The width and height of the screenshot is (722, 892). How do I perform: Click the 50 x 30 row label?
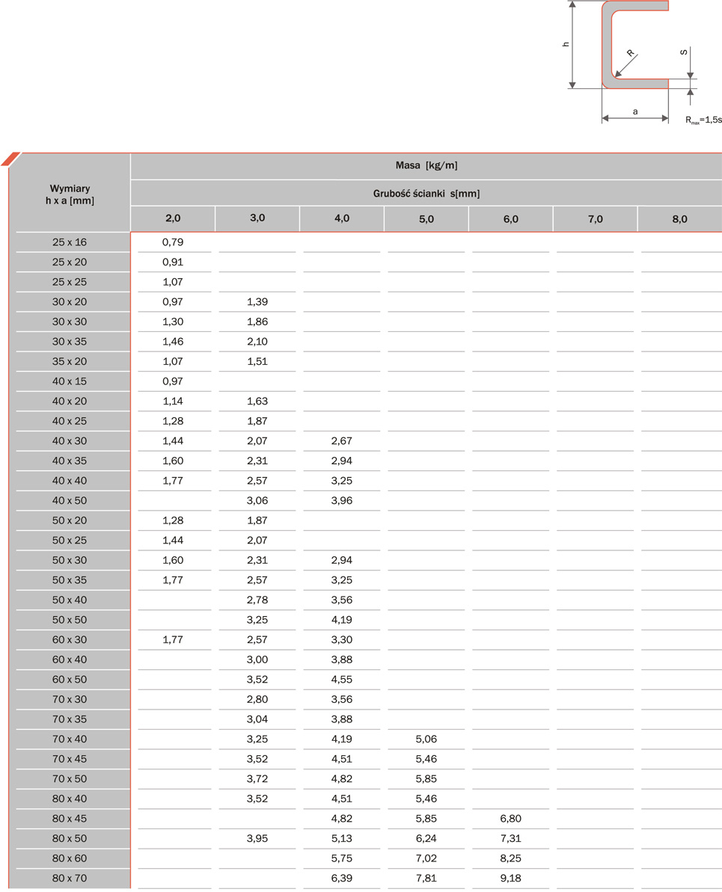[70, 560]
